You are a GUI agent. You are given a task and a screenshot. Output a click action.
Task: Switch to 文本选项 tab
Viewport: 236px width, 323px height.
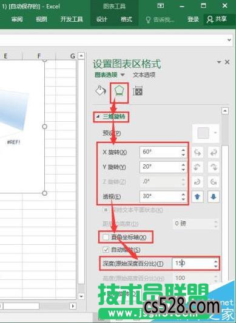coord(144,75)
